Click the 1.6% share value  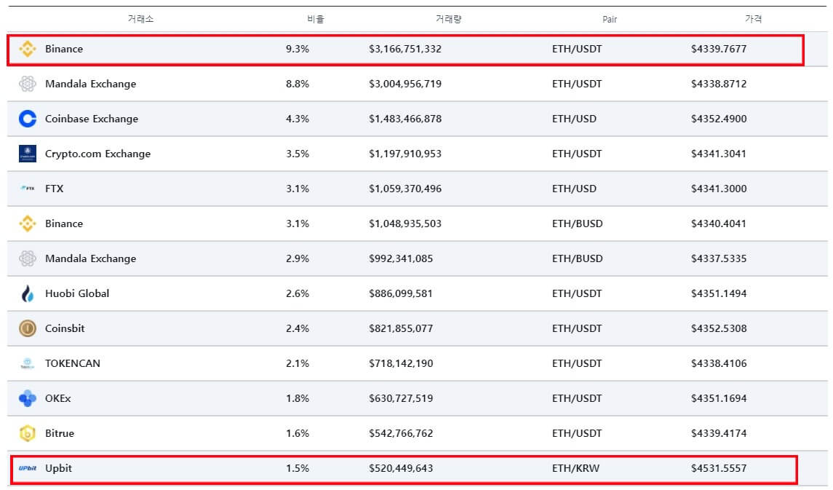(298, 434)
